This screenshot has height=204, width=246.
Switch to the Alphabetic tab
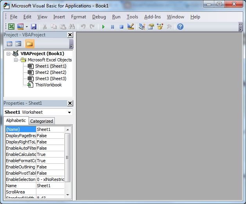[16, 120]
